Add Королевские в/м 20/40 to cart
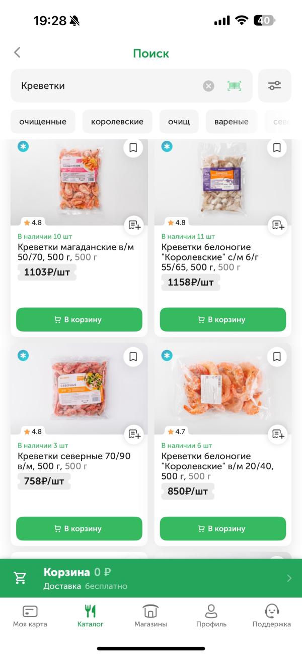Viewport: 302px width, 656px height. pyautogui.click(x=223, y=528)
